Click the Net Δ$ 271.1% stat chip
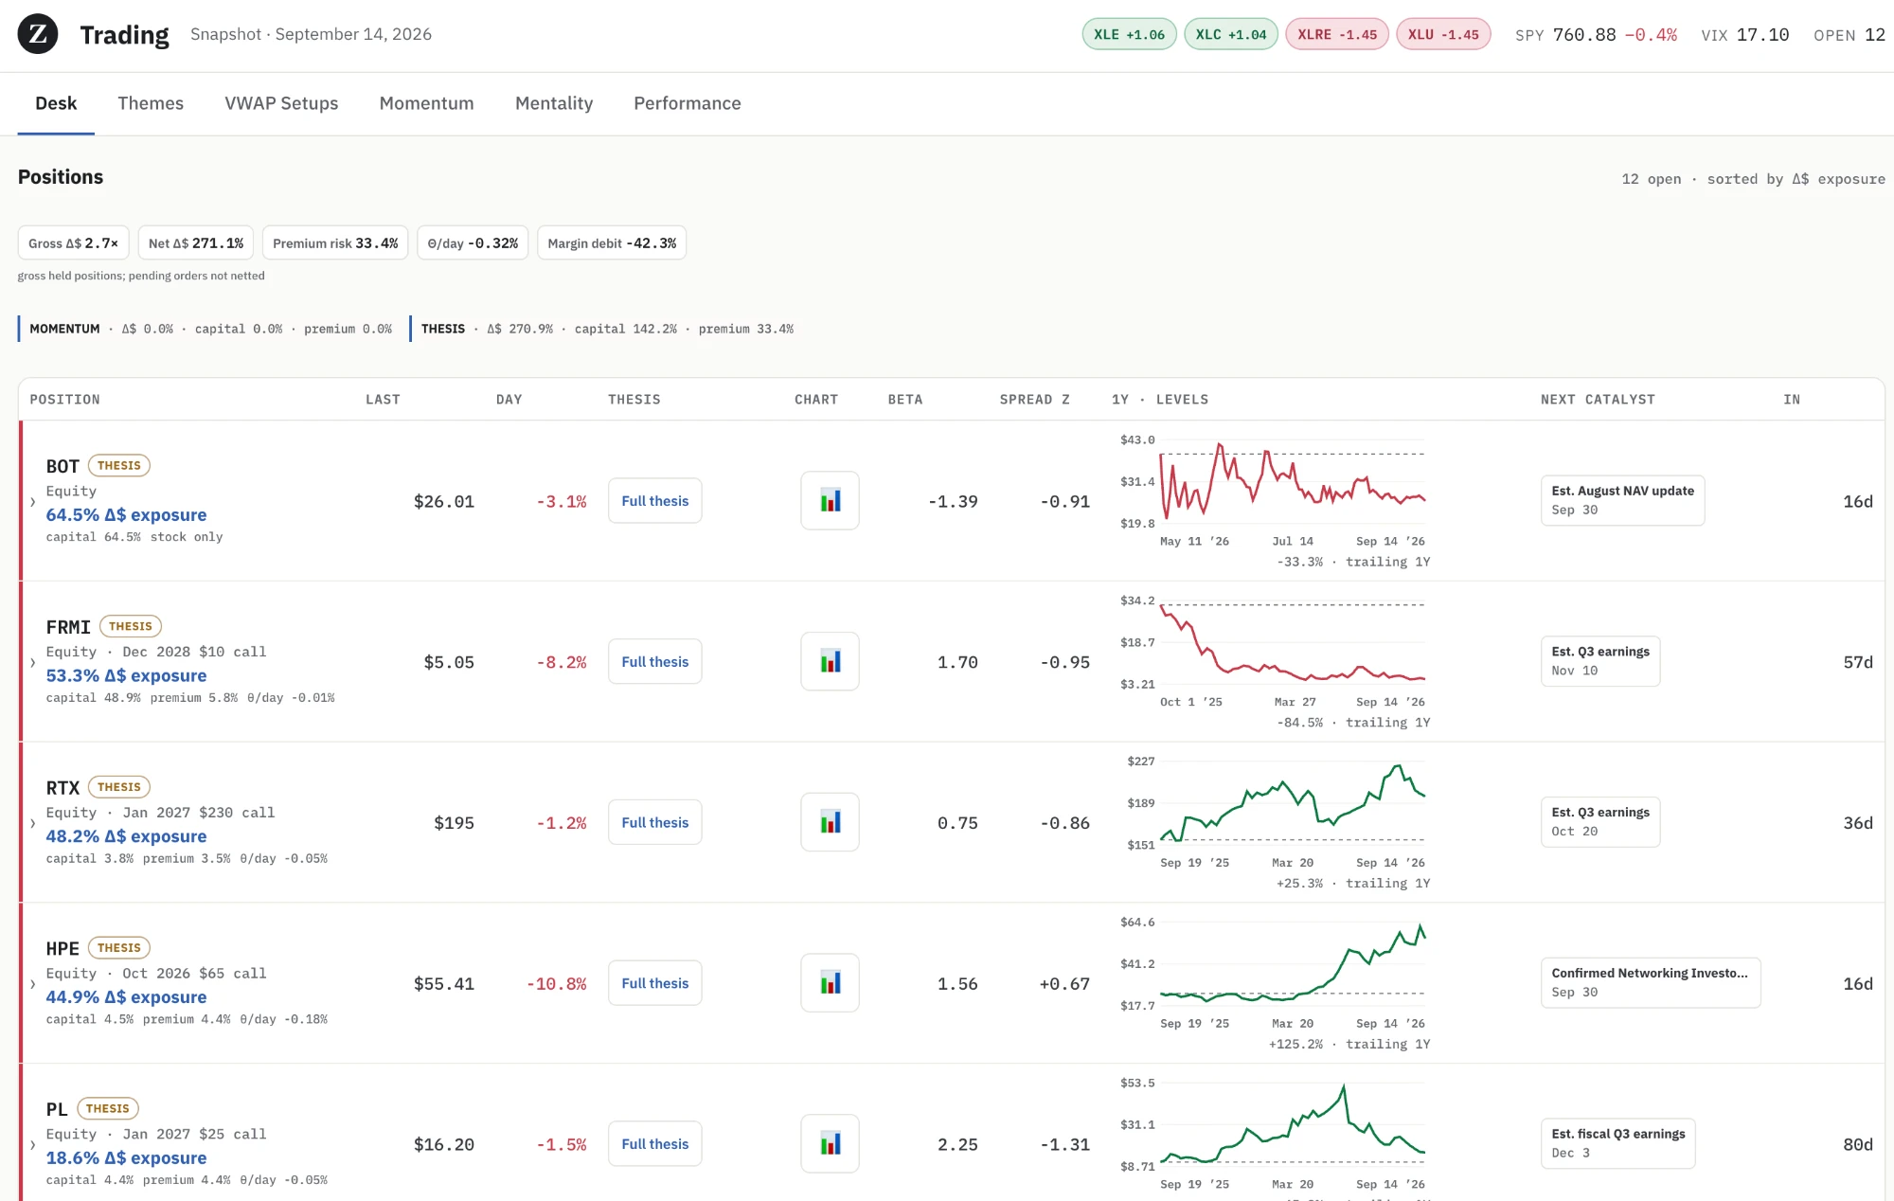Image resolution: width=1894 pixels, height=1201 pixels. coord(196,243)
